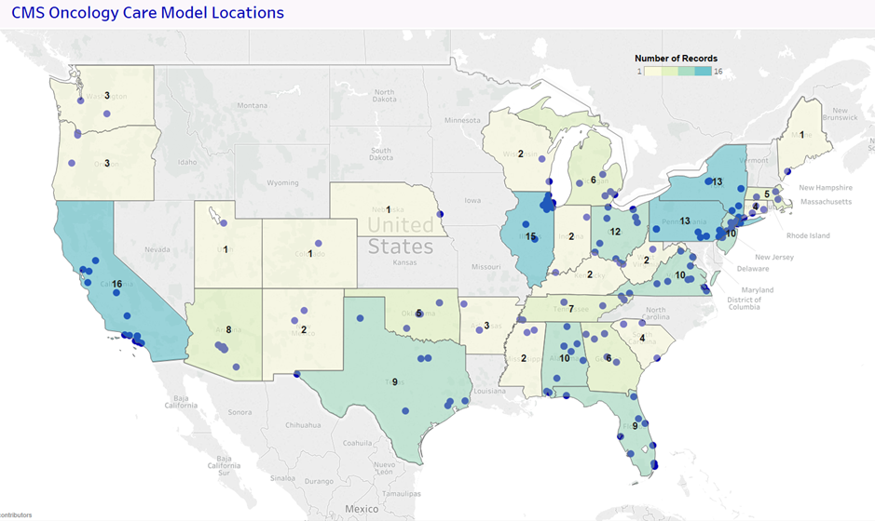Select the location dot in Colorado
875x521 pixels.
(x=319, y=244)
